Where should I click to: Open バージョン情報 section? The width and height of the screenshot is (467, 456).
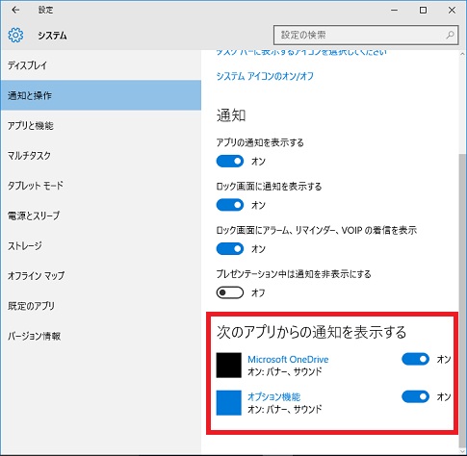101,336
